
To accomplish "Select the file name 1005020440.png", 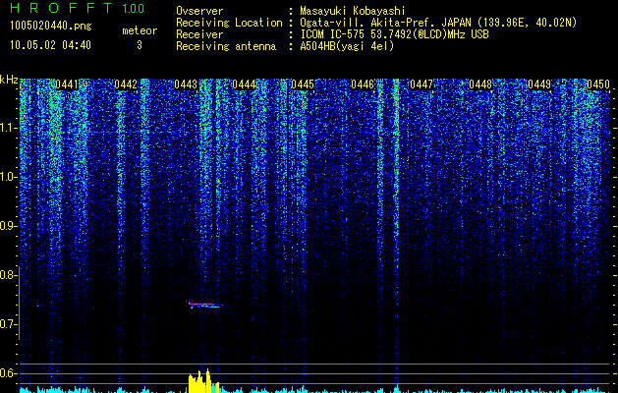I will (x=51, y=26).
